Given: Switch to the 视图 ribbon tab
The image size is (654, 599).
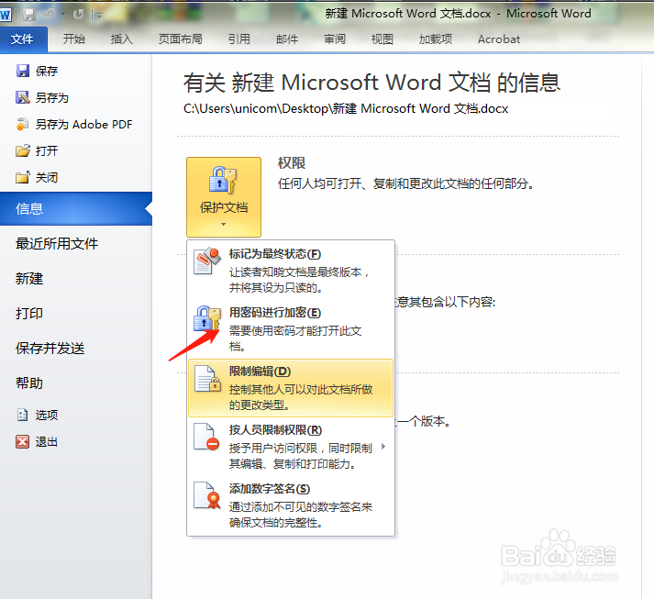Looking at the screenshot, I should [x=382, y=39].
